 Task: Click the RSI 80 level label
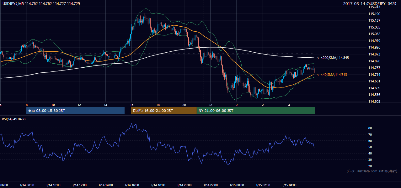pos(370,128)
